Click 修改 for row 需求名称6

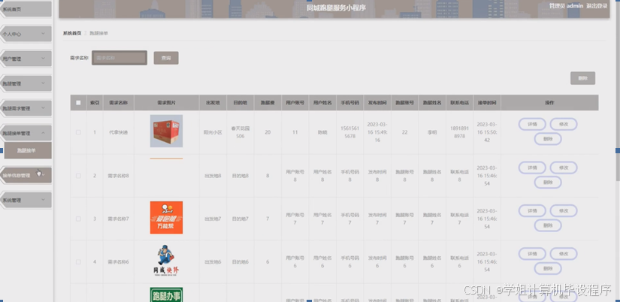pyautogui.click(x=564, y=254)
